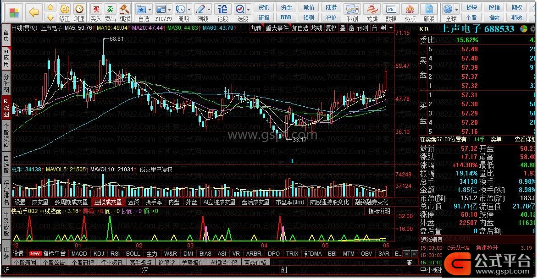Viewport: 538px width, 279px height.
Task: Toggle the 叠 overlay option
Action: click(343, 28)
